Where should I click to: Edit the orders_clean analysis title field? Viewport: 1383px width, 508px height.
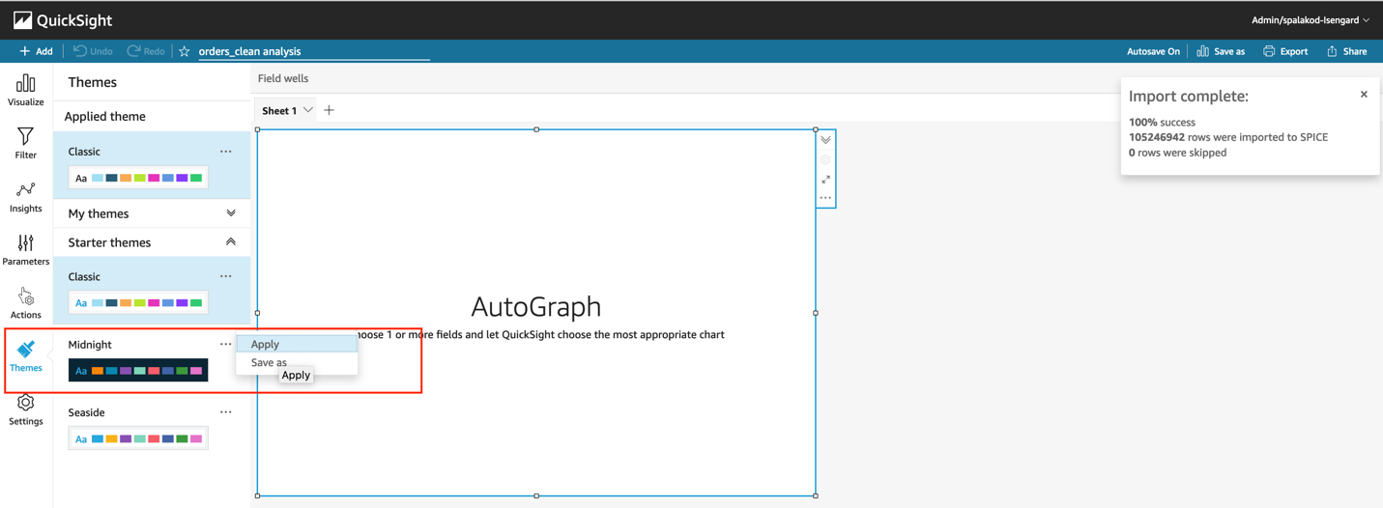coord(314,51)
